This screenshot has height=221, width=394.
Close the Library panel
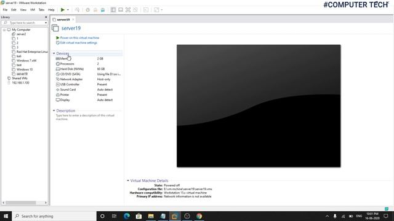(46, 17)
